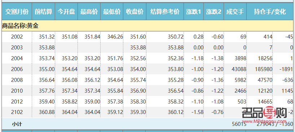295x132 pixels.
Task: Select the open interest 14665
Action: coord(265,102)
